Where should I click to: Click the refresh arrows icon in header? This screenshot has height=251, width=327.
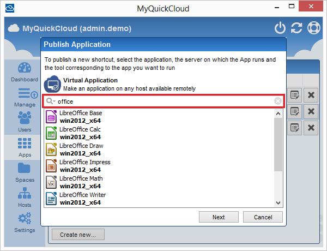click(x=296, y=28)
